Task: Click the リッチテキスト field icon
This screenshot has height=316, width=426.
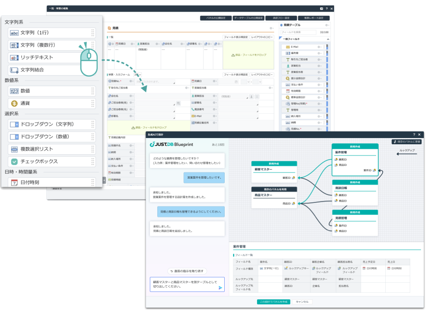Action: (14, 57)
